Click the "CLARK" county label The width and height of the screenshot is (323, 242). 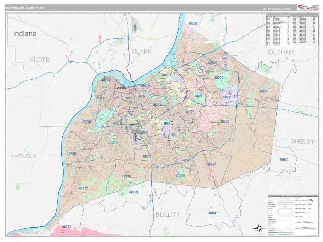coord(142,51)
